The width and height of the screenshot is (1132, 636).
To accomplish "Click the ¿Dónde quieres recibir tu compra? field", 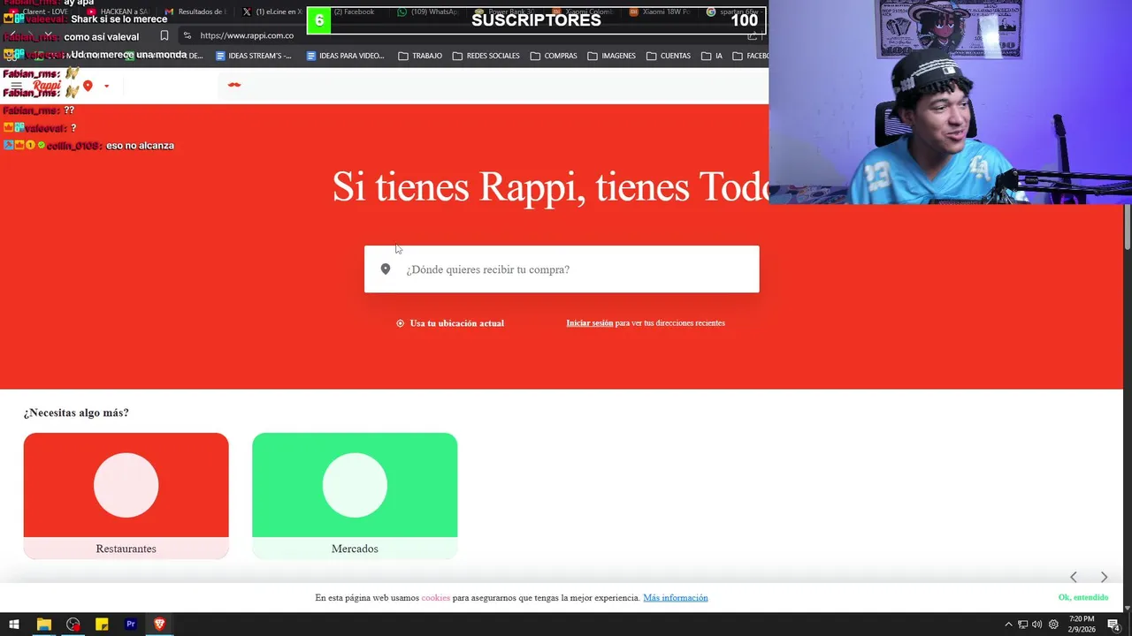I will (562, 269).
